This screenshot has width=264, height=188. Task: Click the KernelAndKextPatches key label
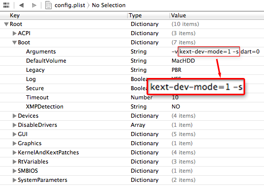click(x=49, y=152)
